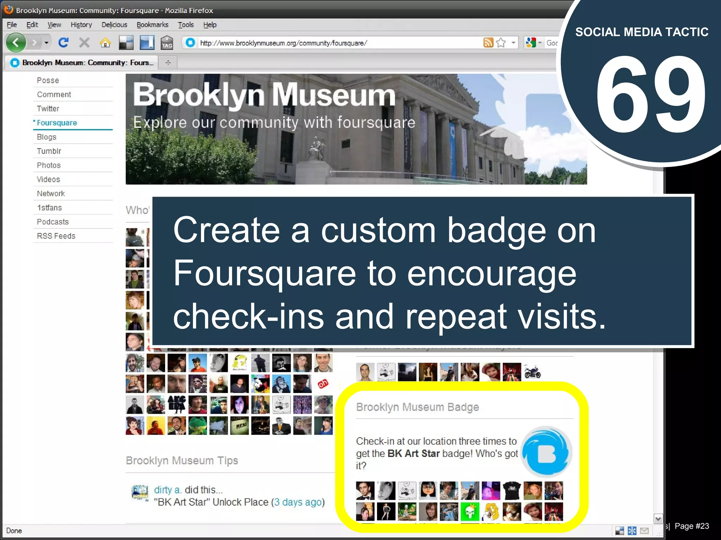Open the back/forward history dropdown arrow
This screenshot has height=540, width=721.
coord(46,43)
